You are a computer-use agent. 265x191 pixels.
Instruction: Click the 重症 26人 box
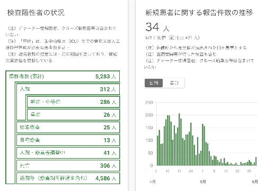(x=73, y=115)
